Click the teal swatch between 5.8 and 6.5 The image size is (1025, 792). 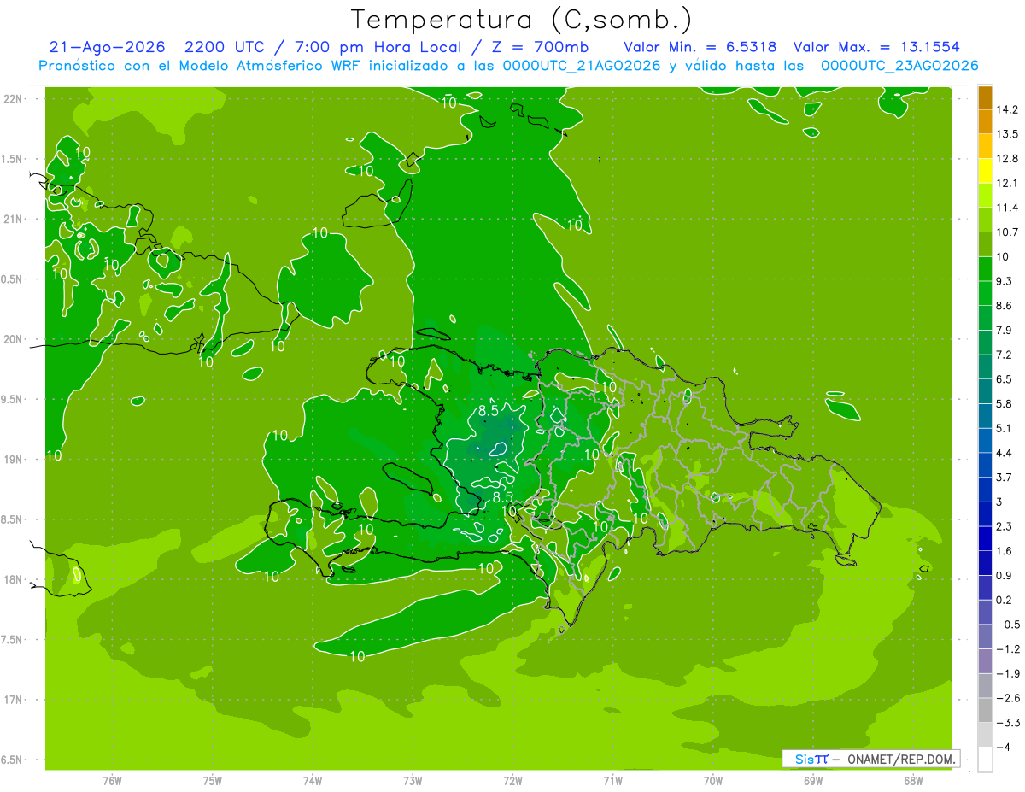985,391
